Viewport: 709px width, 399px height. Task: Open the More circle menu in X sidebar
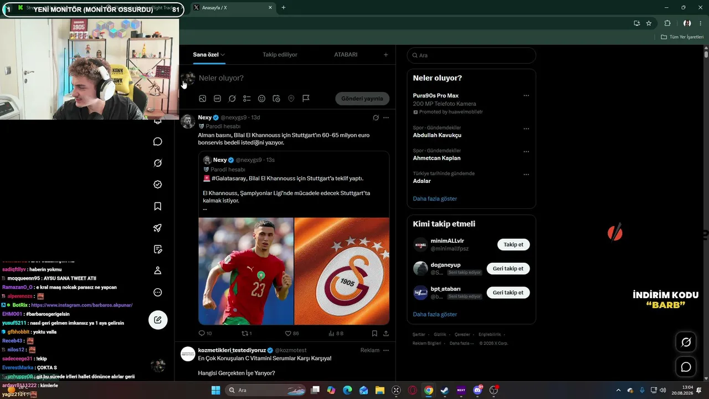pos(158,292)
